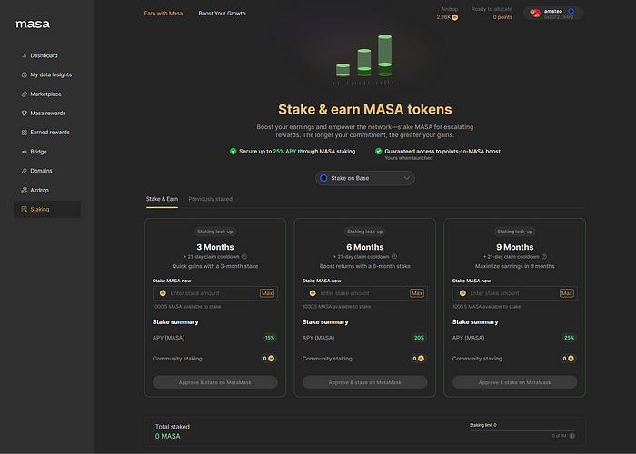636x454 pixels.
Task: Click the Base logo in the Stake on Base selector
Action: [x=323, y=178]
